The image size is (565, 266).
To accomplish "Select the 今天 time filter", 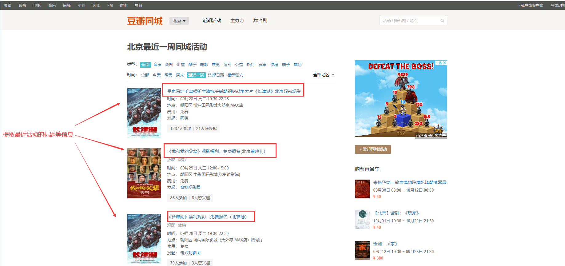I will click(157, 75).
